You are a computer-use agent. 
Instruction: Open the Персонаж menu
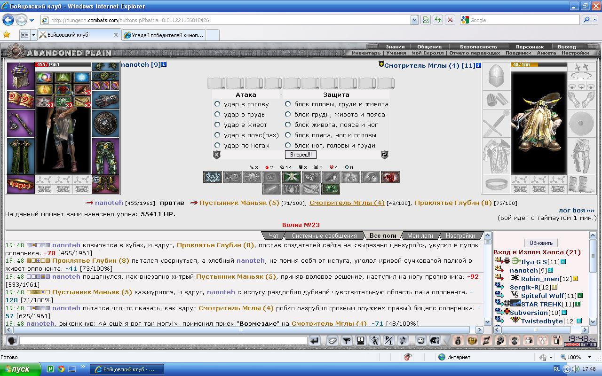(x=530, y=47)
